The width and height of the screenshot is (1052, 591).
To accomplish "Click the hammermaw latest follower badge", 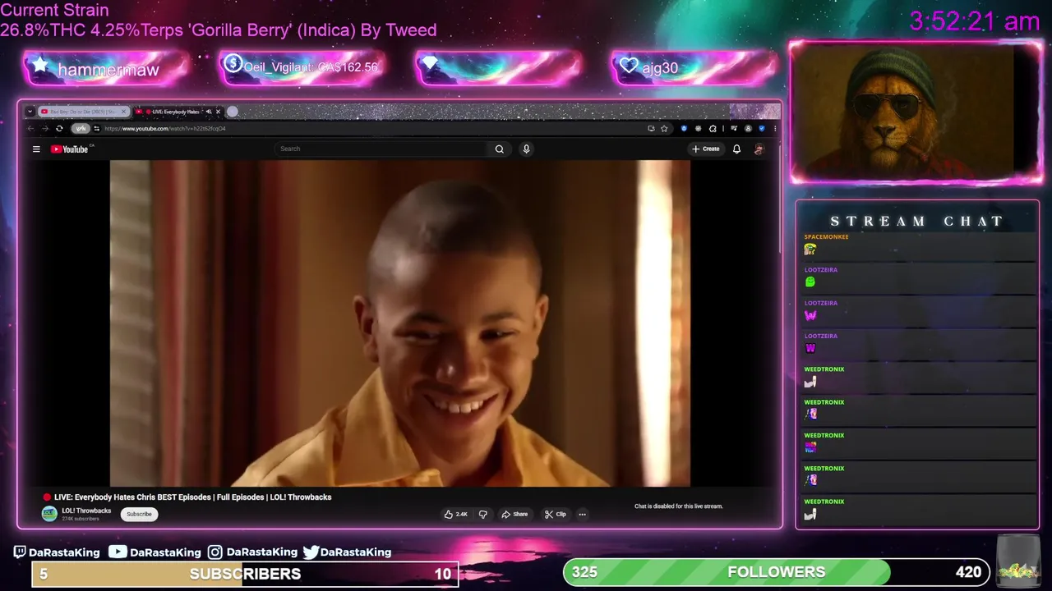I will pos(106,69).
